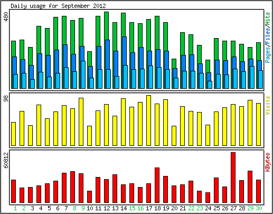Click the yellow Visits bar for day 10

pos(89,136)
